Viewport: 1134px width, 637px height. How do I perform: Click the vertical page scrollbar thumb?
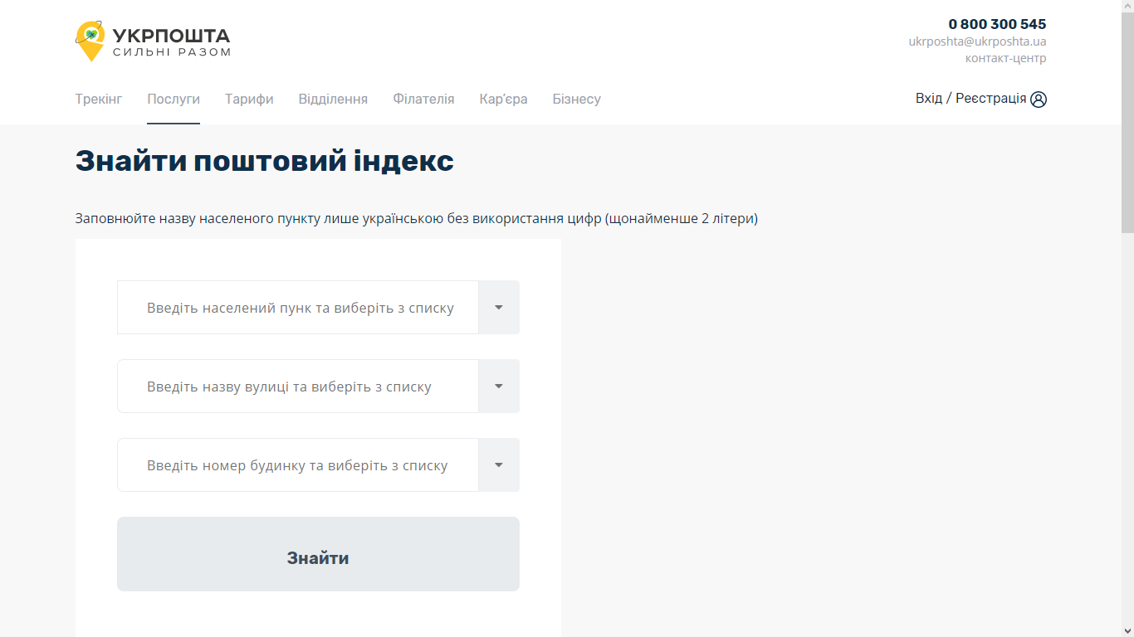coord(1127,124)
